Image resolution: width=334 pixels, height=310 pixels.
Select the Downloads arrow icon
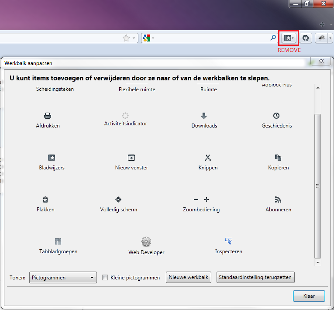point(204,116)
